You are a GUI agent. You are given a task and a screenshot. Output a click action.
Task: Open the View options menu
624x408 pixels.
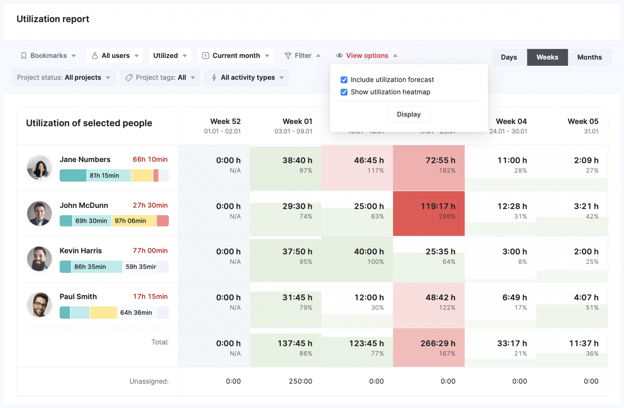click(x=367, y=55)
